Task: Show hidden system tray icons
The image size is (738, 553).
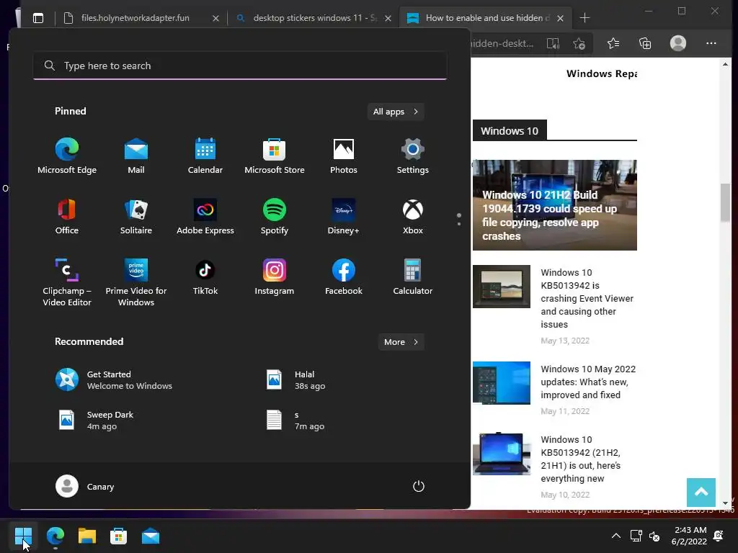Action: tap(615, 536)
